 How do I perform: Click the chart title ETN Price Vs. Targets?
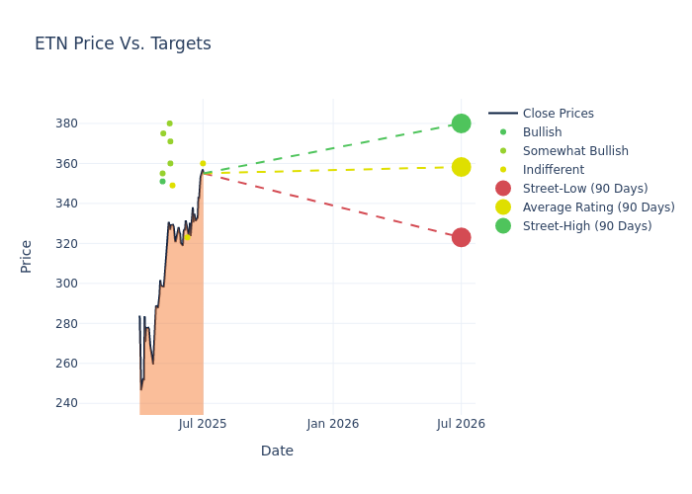(x=123, y=43)
